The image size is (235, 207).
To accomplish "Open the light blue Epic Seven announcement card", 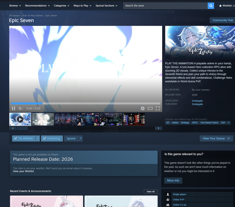I will pos(121,201).
